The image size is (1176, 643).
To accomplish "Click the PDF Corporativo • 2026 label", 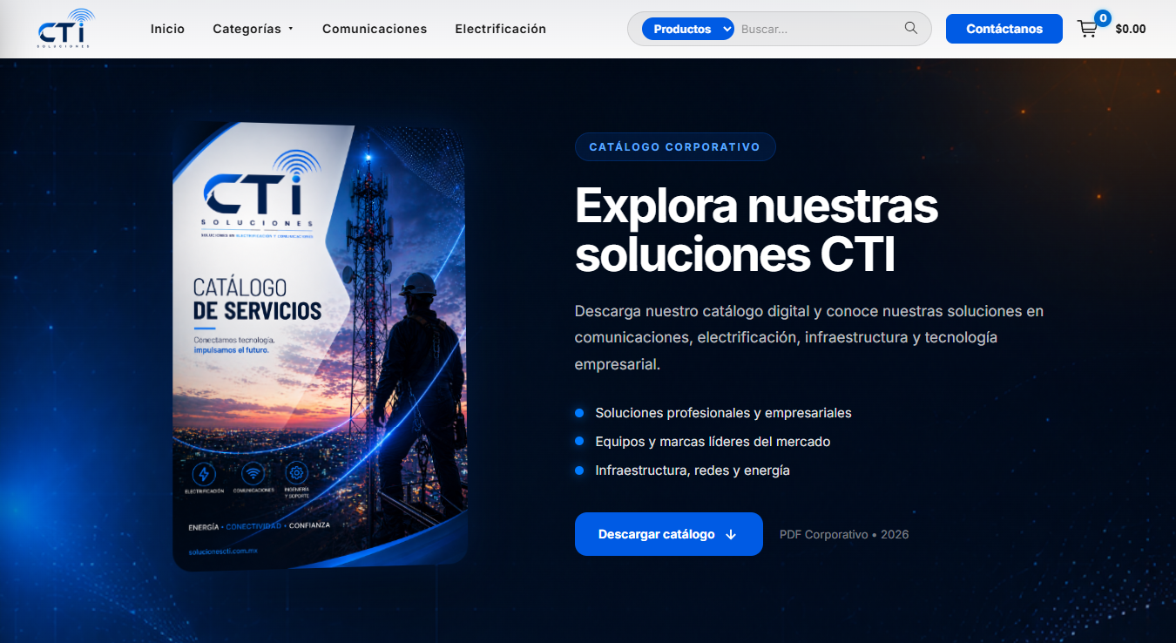I will [844, 534].
